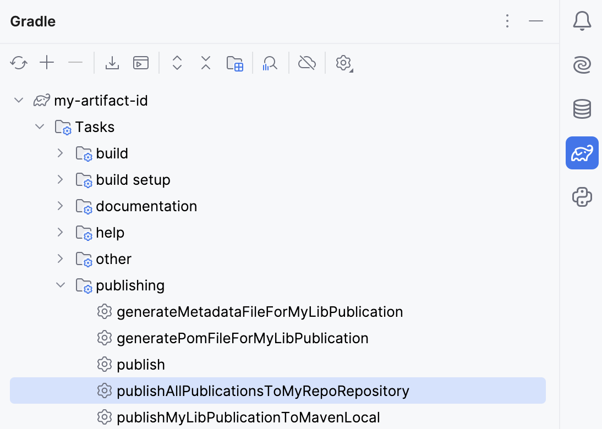The image size is (602, 429).
Task: Open the Gradle tool window options menu
Action: [x=507, y=20]
